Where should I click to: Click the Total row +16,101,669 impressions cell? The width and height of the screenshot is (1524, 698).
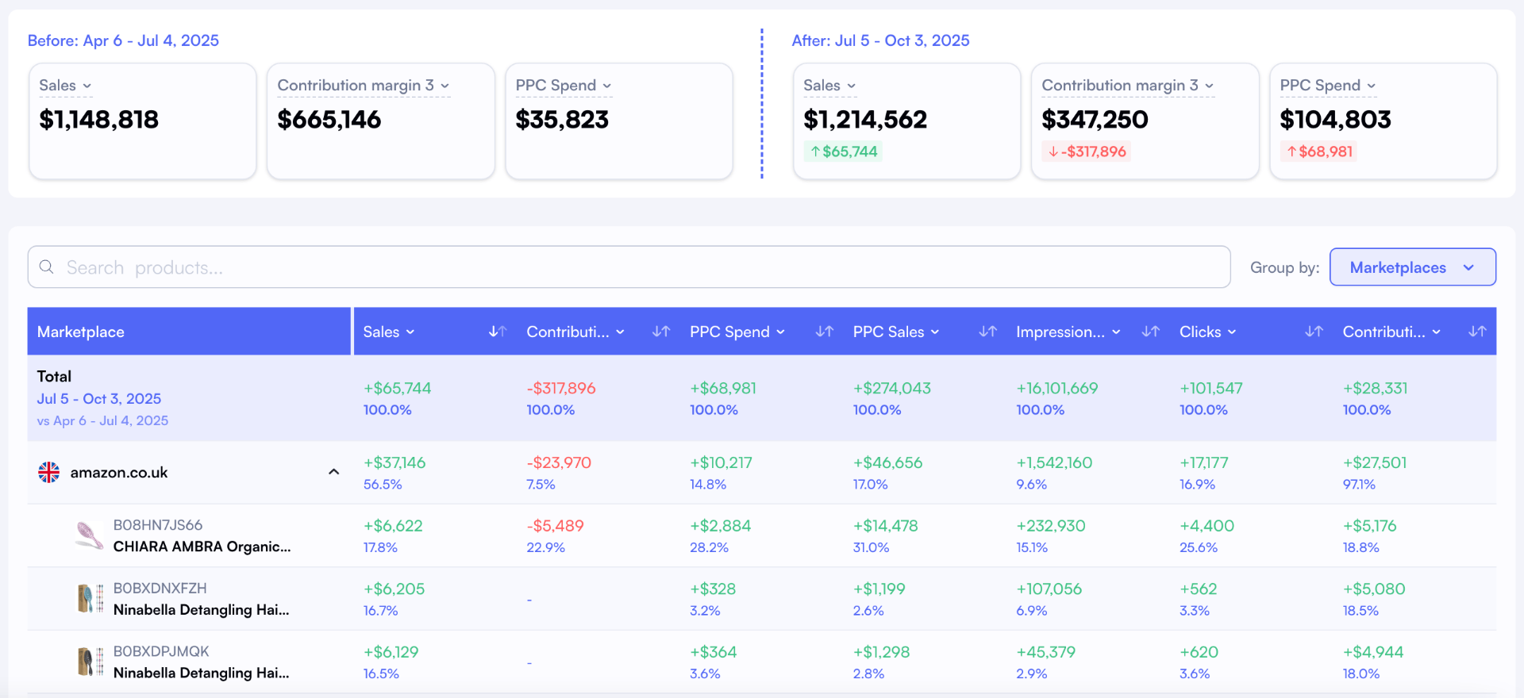pos(1057,388)
